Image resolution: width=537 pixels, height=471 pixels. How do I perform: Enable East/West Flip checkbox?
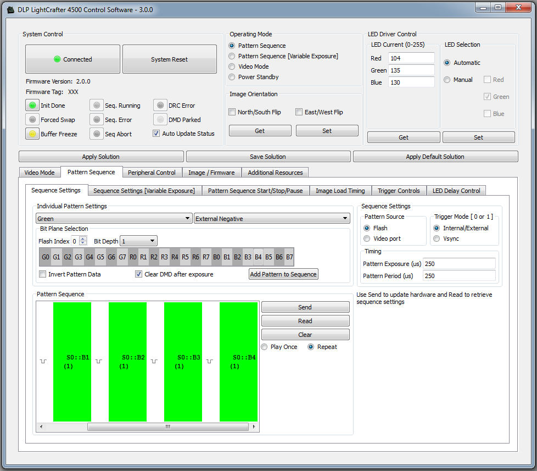pos(299,112)
